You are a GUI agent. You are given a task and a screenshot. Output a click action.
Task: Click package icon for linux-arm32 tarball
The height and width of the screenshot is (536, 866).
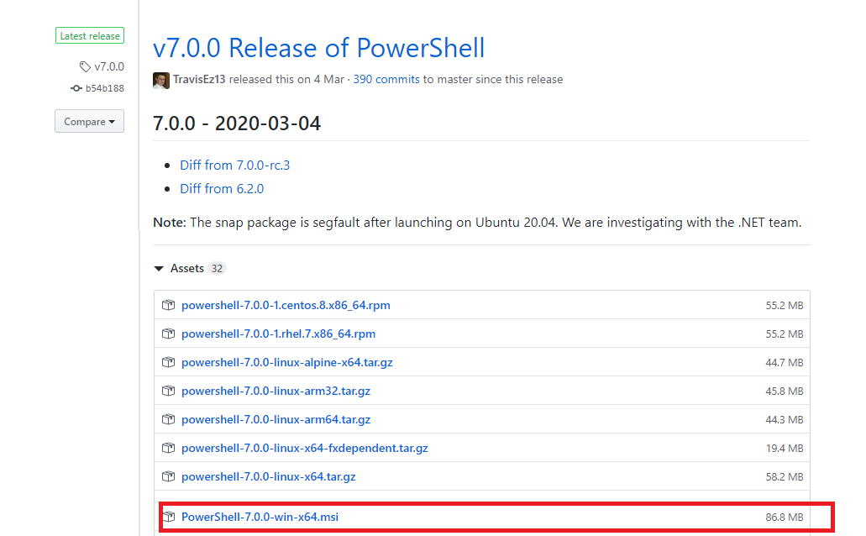coord(168,391)
